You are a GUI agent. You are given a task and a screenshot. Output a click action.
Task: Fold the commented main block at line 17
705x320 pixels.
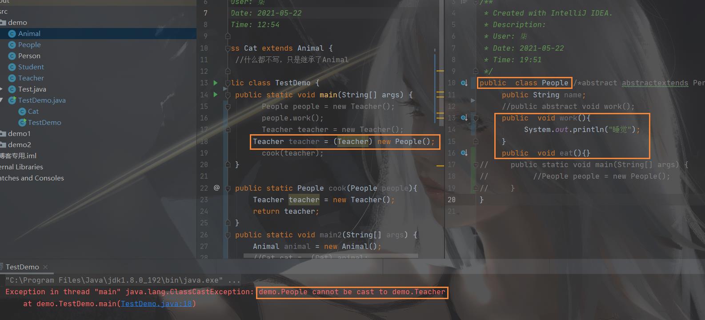click(476, 165)
